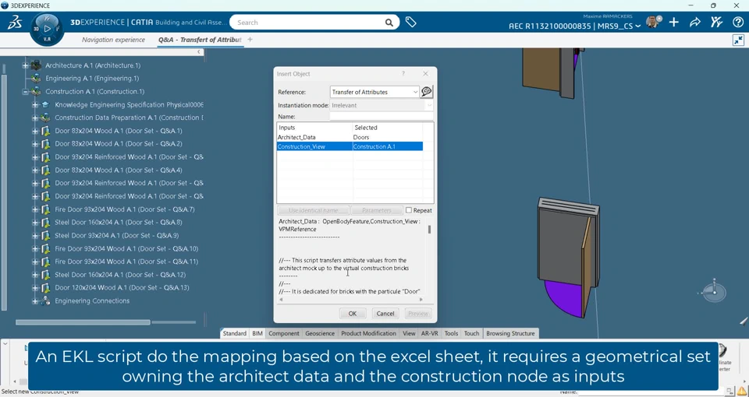Viewport: 749px width, 397px height.
Task: Click the Construction A.1 node icon
Action: click(36, 92)
